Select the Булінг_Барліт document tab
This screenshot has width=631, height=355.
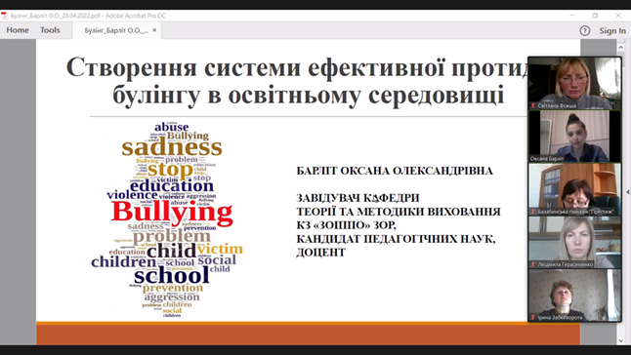(x=116, y=30)
